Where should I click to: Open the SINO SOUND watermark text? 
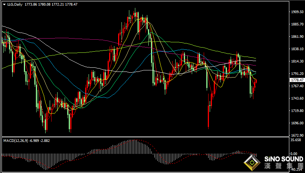click(x=284, y=159)
